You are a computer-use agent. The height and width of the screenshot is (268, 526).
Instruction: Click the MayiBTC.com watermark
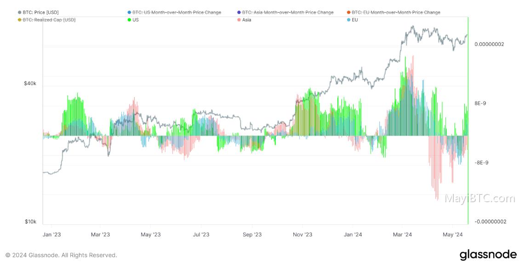coord(480,198)
